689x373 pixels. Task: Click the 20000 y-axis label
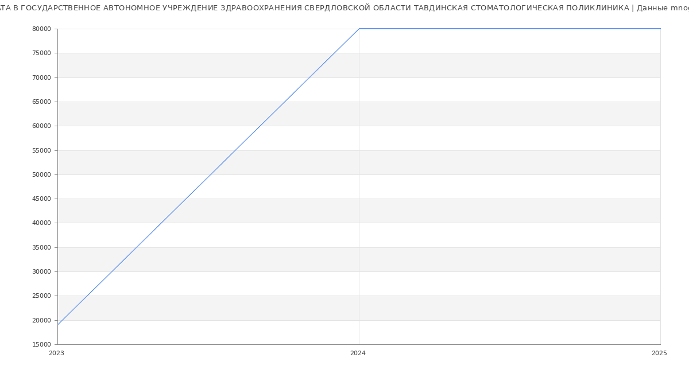point(41,320)
